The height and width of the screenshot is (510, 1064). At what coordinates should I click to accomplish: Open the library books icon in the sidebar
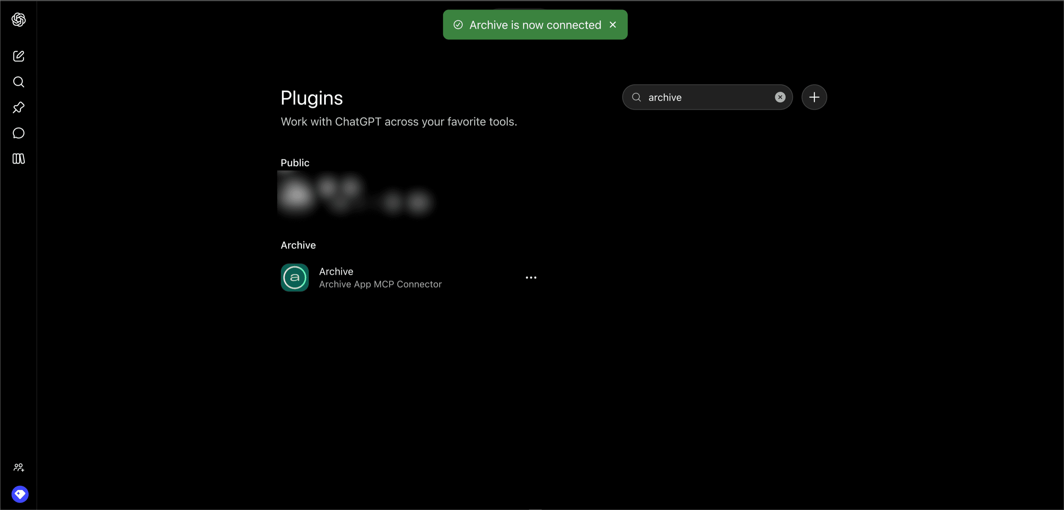(x=18, y=159)
